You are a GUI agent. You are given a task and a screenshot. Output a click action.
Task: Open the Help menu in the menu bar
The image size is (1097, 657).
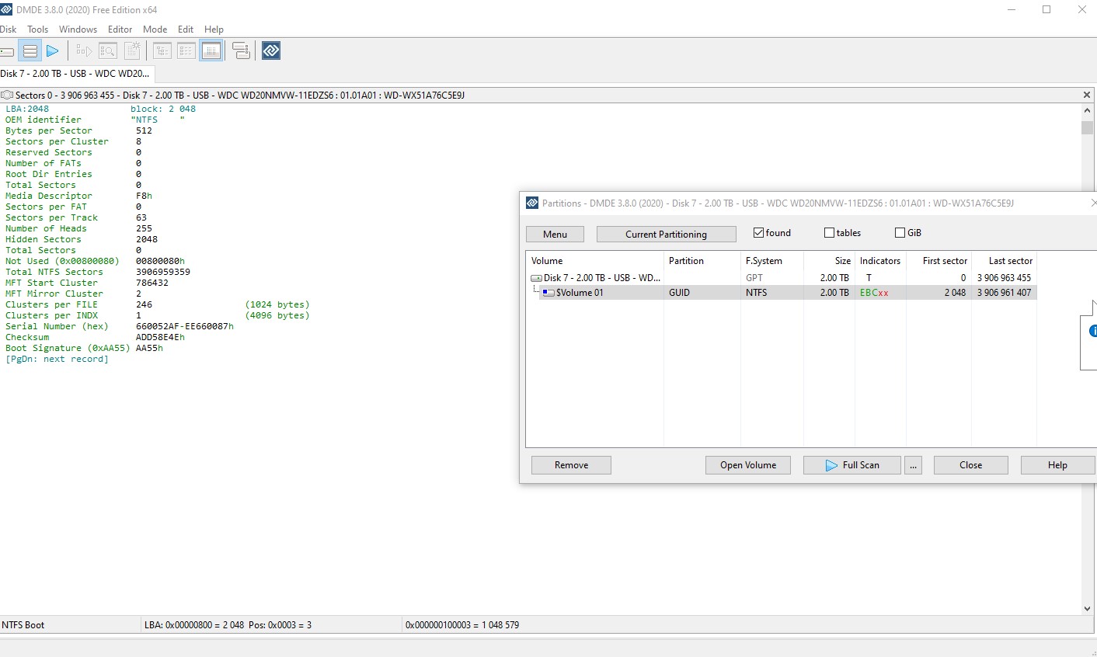(x=214, y=30)
